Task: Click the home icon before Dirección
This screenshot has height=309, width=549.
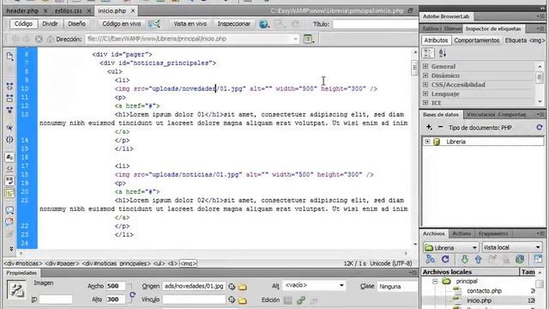Action: point(50,39)
